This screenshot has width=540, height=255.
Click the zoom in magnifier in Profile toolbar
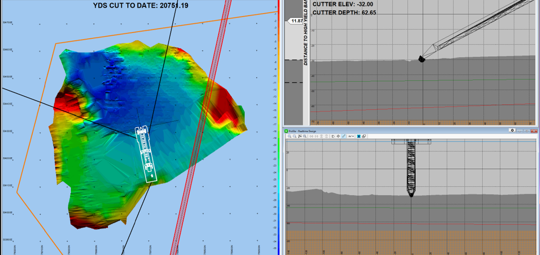tap(289, 136)
